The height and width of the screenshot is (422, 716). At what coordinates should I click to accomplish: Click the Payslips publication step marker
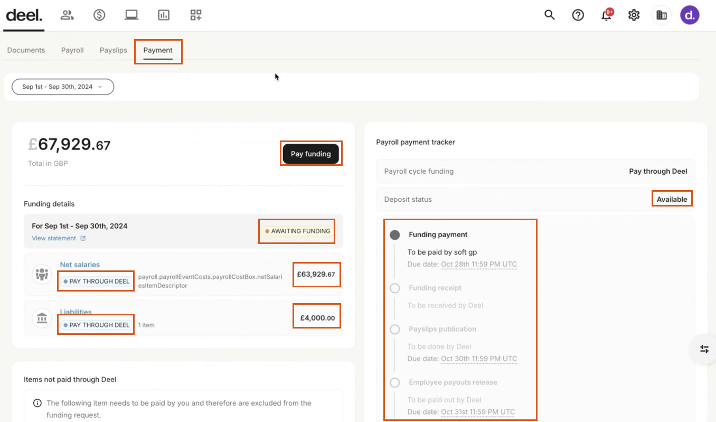[x=395, y=330]
